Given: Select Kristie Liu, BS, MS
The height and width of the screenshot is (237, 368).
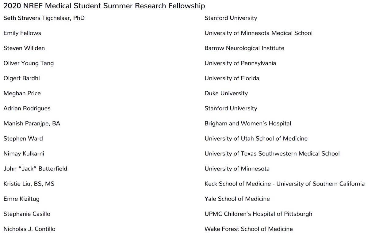Looking at the screenshot, I should coord(29,184).
